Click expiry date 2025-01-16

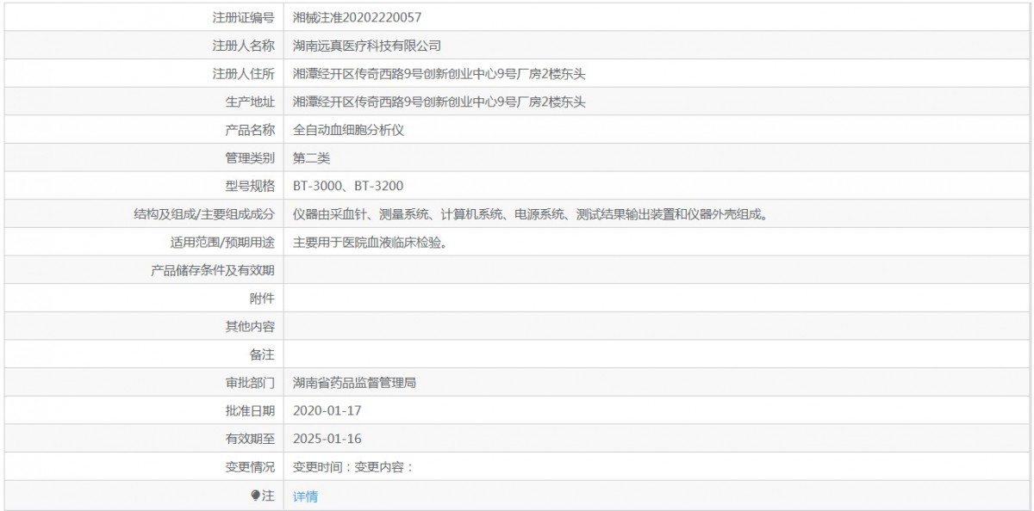pos(327,439)
